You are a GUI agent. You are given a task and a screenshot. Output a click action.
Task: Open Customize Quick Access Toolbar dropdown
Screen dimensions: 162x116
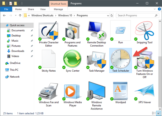19,4
